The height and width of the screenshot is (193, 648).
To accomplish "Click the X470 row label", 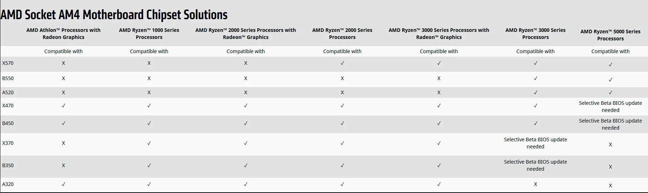I will click(8, 106).
